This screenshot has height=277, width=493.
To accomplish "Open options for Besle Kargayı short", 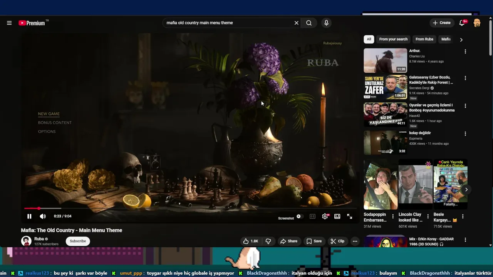I will (x=463, y=217).
